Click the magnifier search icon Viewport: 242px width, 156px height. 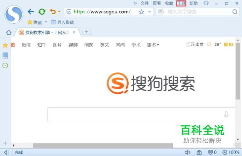tap(235, 12)
